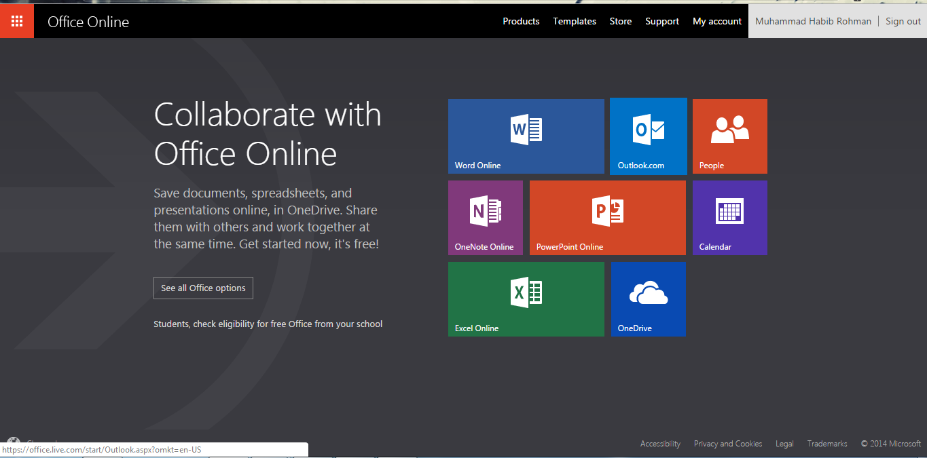The height and width of the screenshot is (458, 927).
Task: Open the Calendar tile
Action: pyautogui.click(x=730, y=218)
